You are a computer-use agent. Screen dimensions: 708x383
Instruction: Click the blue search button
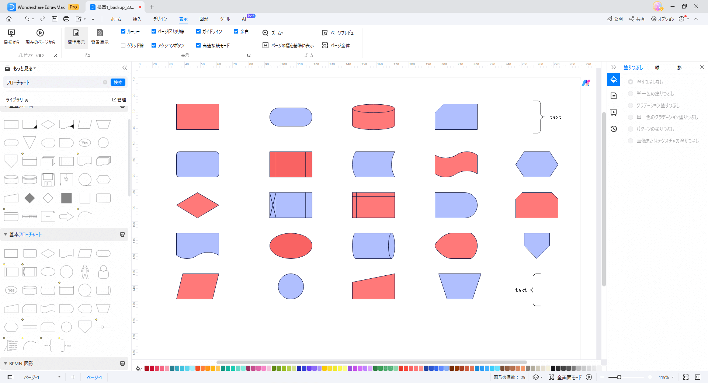(x=118, y=82)
